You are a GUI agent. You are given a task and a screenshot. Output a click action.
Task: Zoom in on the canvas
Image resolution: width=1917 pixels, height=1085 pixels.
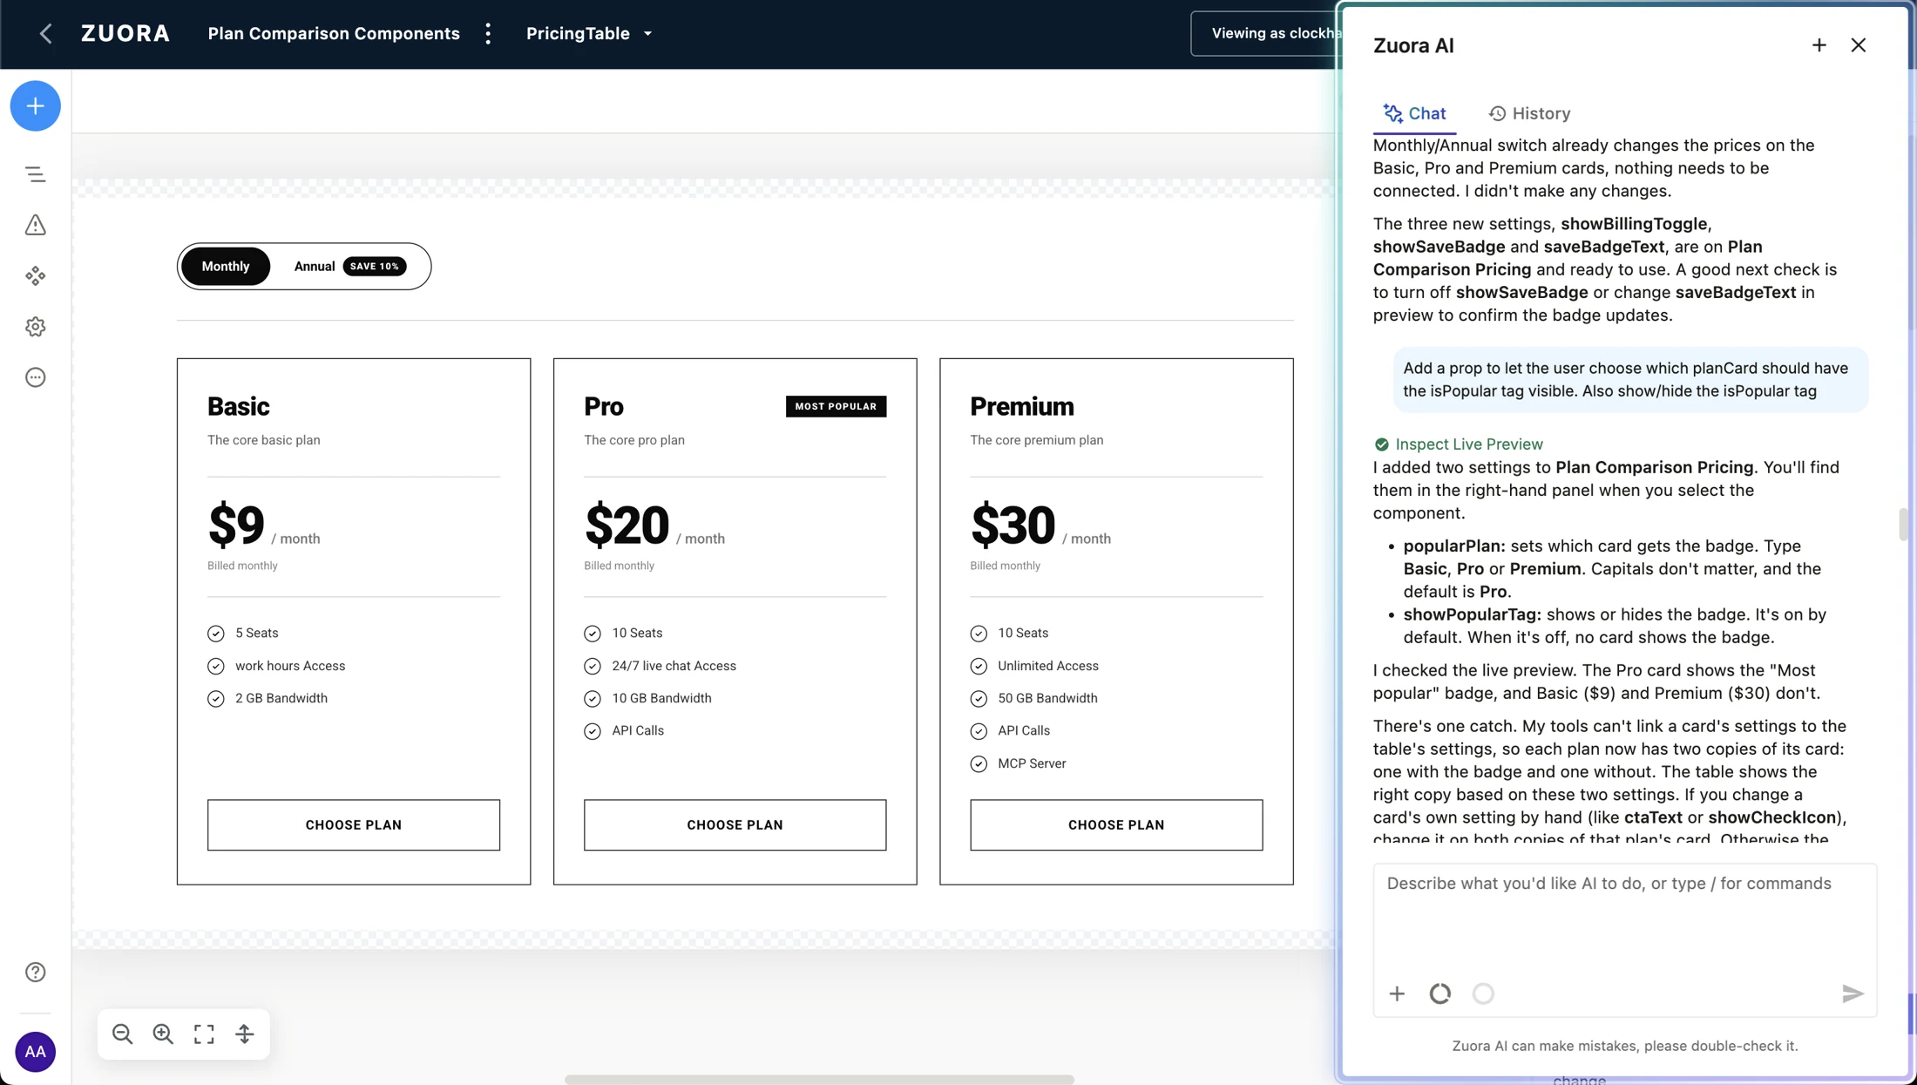[163, 1034]
